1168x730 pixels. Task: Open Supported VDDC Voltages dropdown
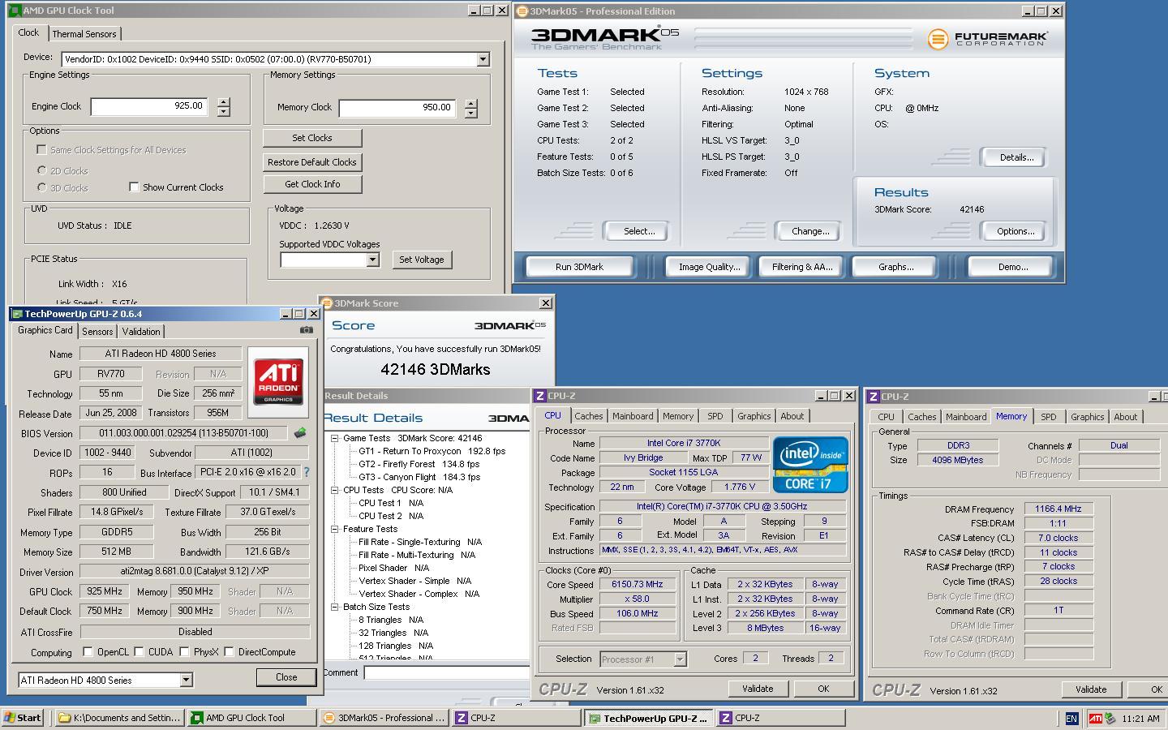(x=372, y=260)
